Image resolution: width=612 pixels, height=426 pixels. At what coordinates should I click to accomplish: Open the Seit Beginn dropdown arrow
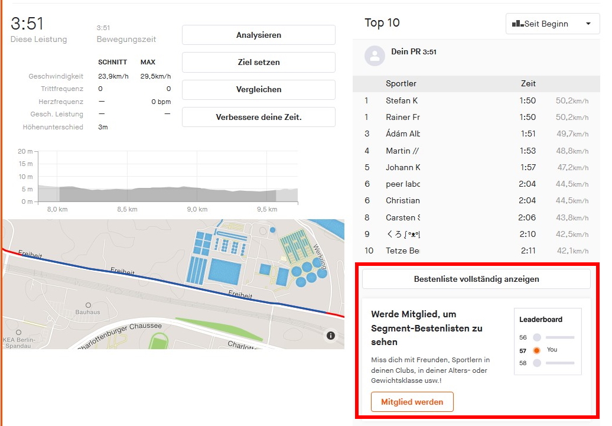pyautogui.click(x=588, y=24)
